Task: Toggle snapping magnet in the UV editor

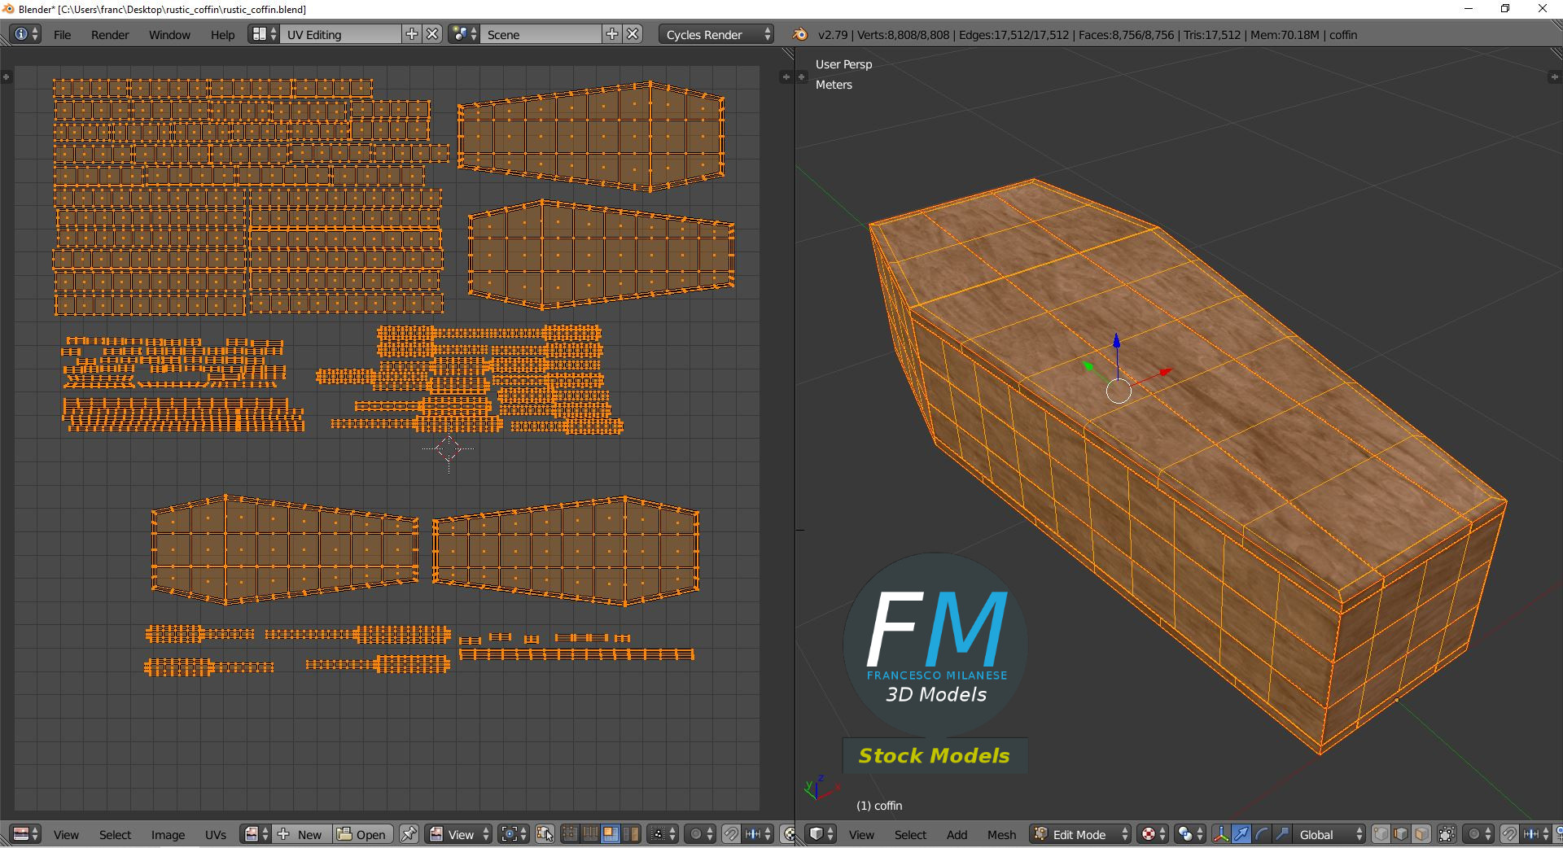Action: 731,834
